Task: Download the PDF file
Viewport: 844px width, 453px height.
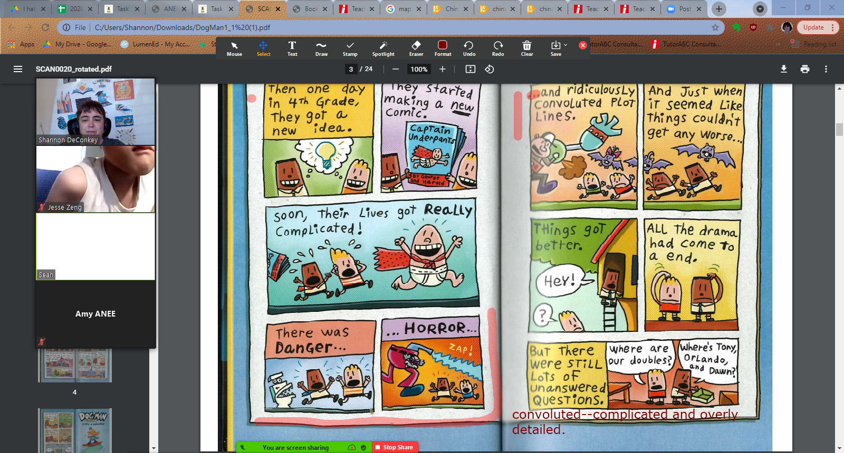Action: click(x=784, y=69)
